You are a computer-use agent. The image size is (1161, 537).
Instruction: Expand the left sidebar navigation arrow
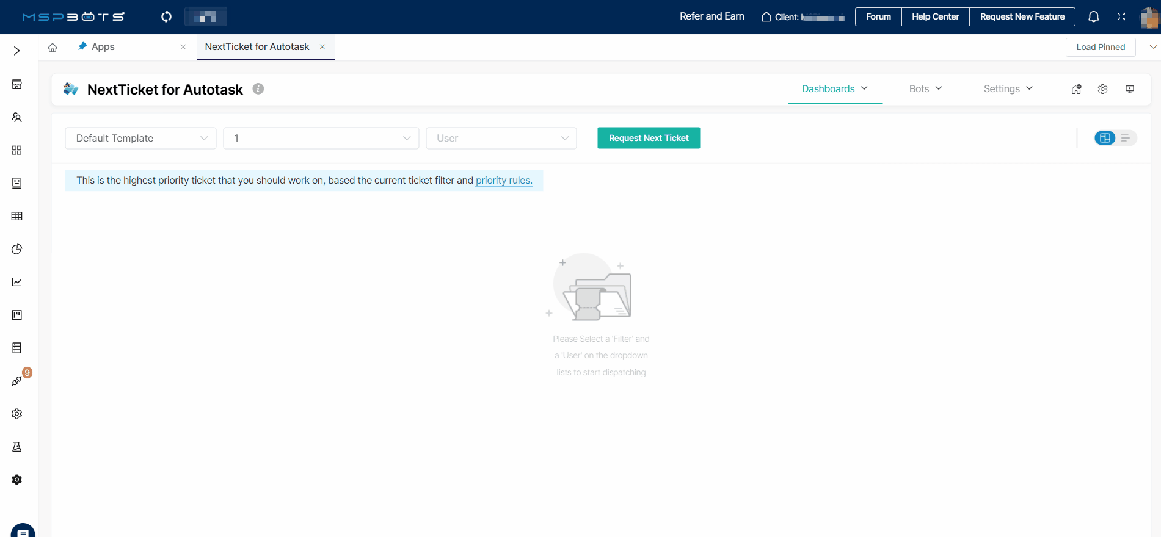click(x=17, y=51)
